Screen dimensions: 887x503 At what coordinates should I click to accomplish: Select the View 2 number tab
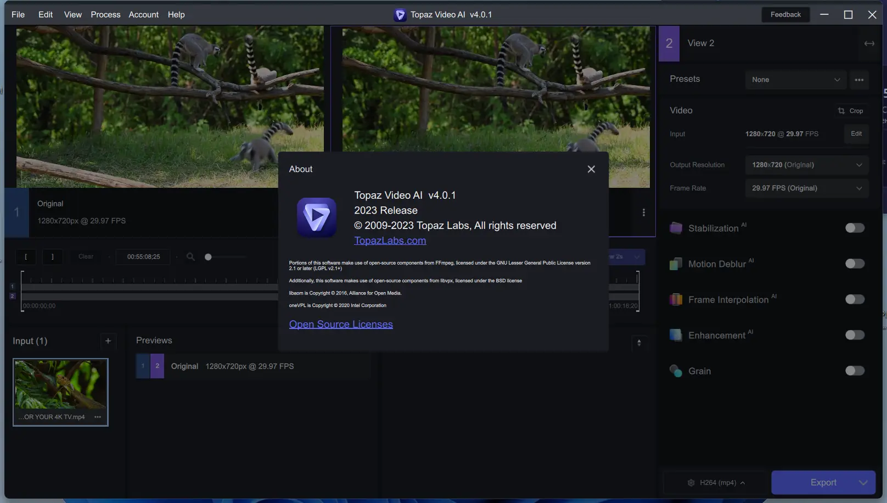point(669,43)
